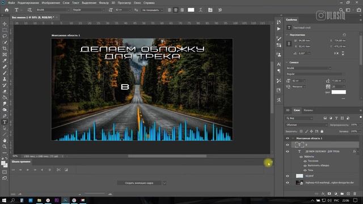Open the Character panel AI icon
The image size is (363, 204).
(278, 64)
